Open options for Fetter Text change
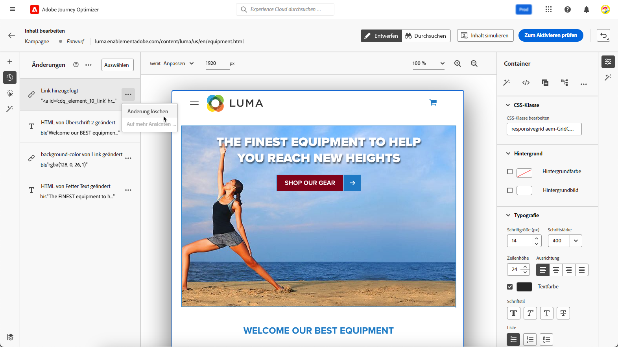 (x=128, y=190)
